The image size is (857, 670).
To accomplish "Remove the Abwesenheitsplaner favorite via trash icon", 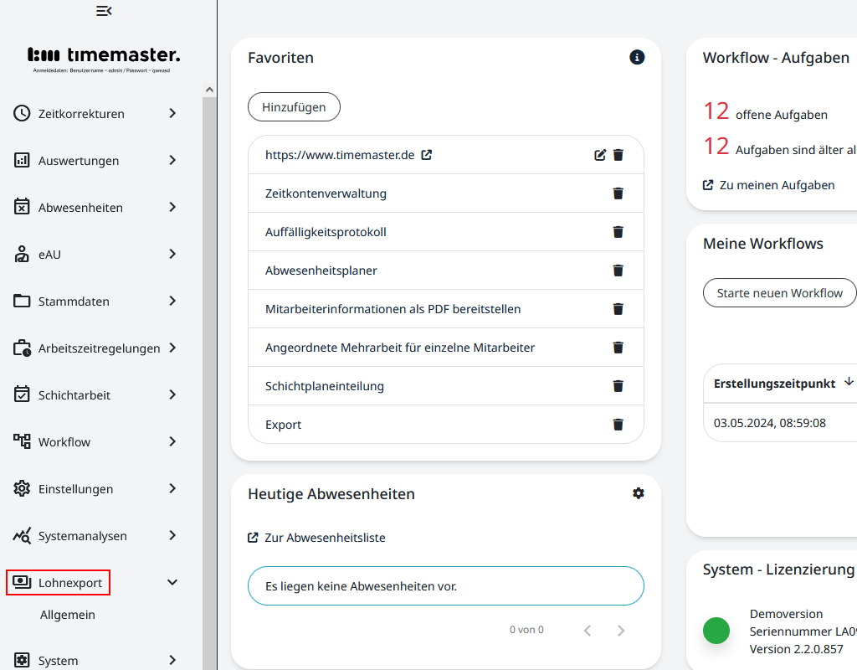I will [x=618, y=271].
